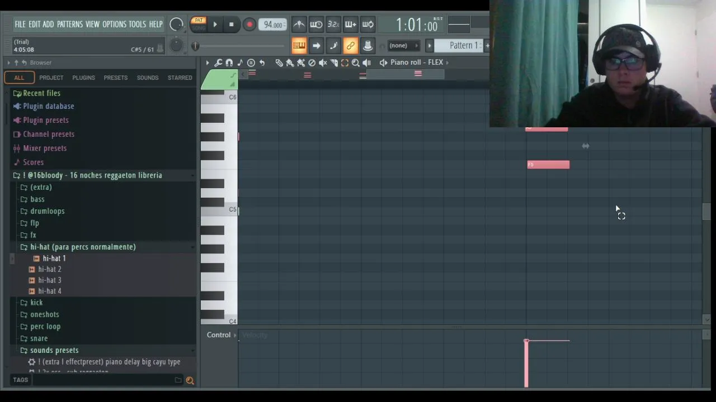Select the Playback scrub speaker tool
This screenshot has height=402, width=716.
366,63
